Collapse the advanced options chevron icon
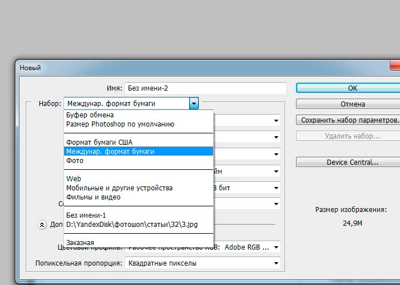Screen dimensions: 400x285 coord(42,225)
